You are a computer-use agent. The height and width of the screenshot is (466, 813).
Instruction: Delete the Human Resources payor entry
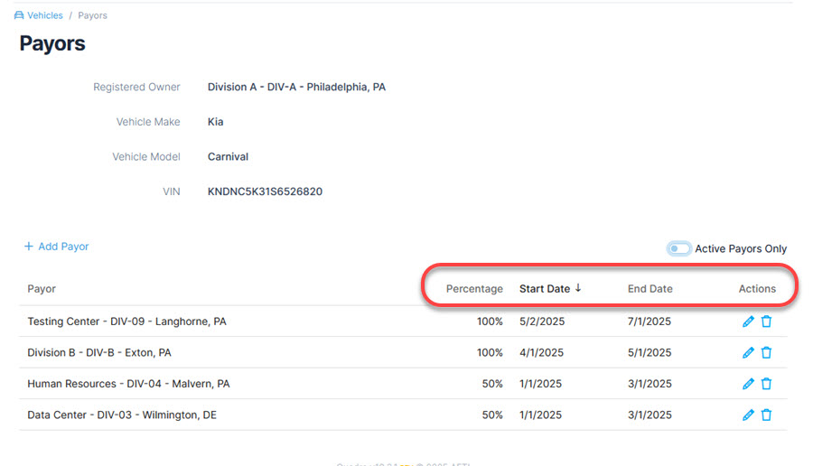pyautogui.click(x=766, y=384)
